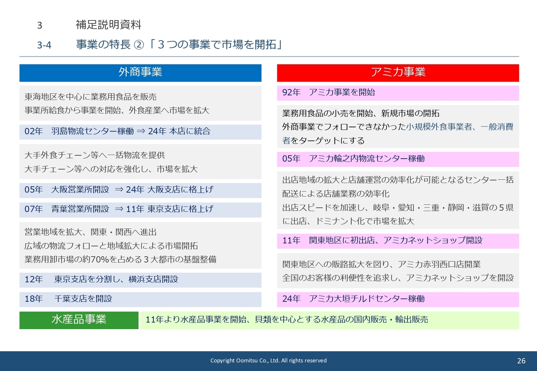Click the 大手外食チェーン等へ一括物流 text box
Image resolution: width=537 pixels, height=371 pixels.
pos(140,162)
